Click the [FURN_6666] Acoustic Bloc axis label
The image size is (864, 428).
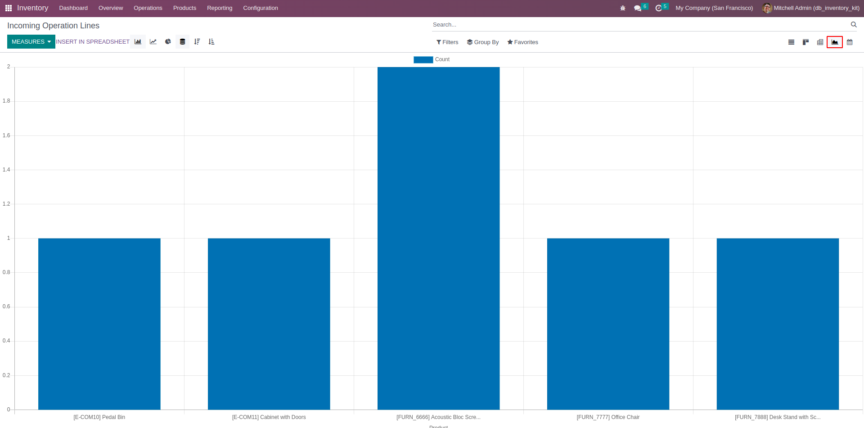(439, 417)
